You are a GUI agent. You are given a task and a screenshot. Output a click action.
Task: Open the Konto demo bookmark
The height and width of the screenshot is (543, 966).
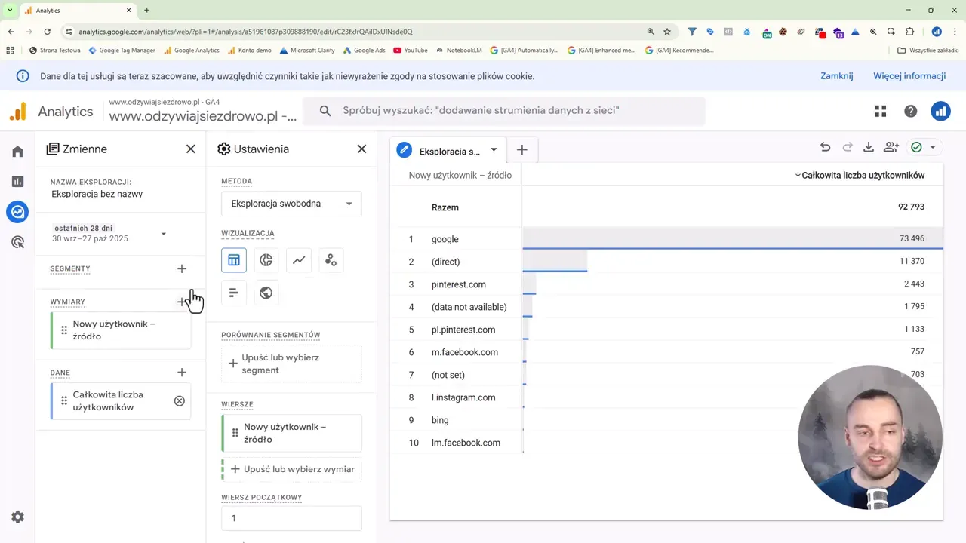pos(249,51)
